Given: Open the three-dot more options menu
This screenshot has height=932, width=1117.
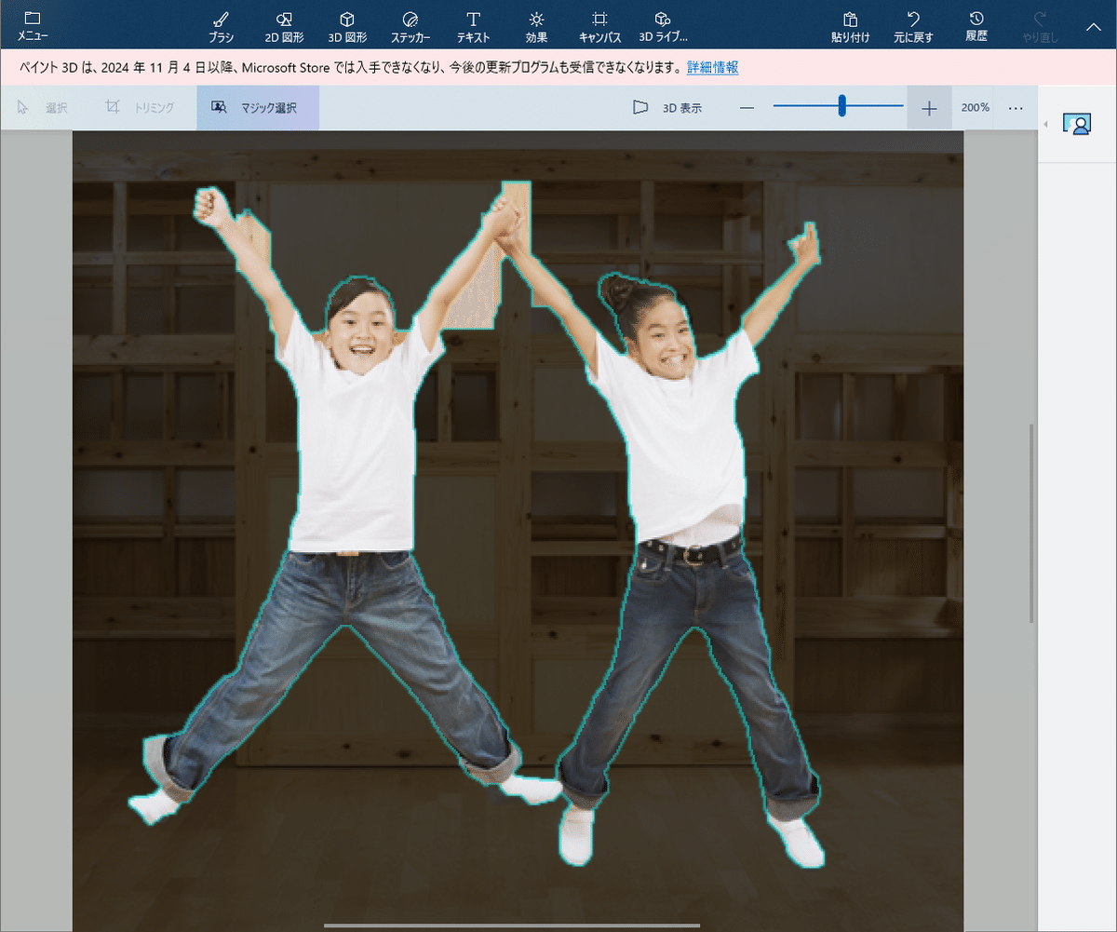Looking at the screenshot, I should coord(1016,108).
